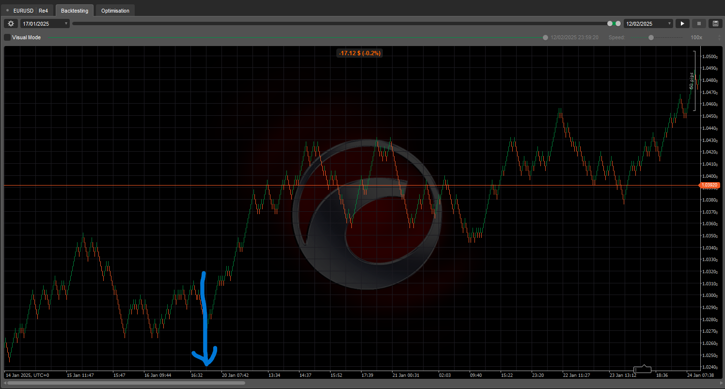Click the 1.0420 price axis label
The height and width of the screenshot is (389, 725).
click(x=709, y=152)
